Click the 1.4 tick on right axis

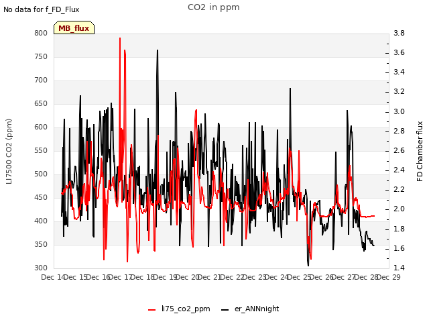[400, 268]
